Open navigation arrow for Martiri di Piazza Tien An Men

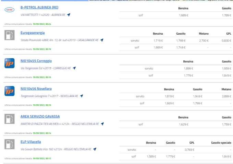pyautogui.click(x=102, y=124)
